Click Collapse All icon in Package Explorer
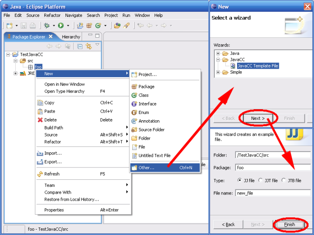Image resolution: width=314 pixels, height=235 pixels. pos(80,46)
